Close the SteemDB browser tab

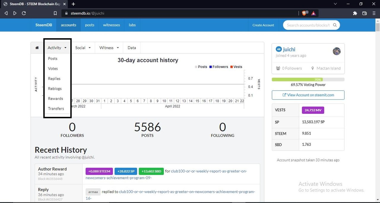click(64, 4)
